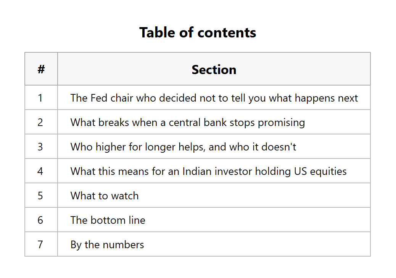Click row number 7 cell
Screen dimensions: 396x278
pos(41,244)
